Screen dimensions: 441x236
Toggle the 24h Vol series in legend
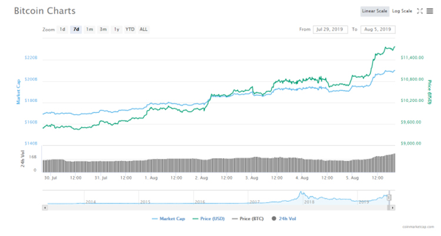pos(284,218)
